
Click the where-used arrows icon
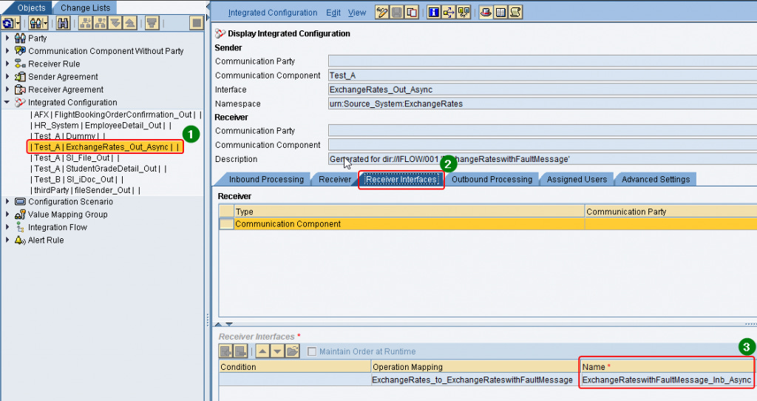tap(449, 12)
